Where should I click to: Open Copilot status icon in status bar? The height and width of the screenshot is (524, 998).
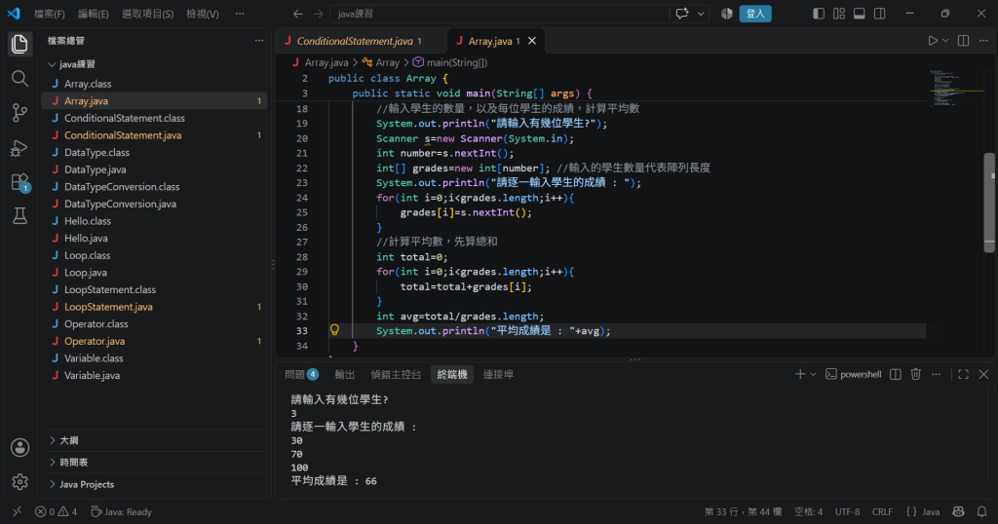tap(959, 511)
